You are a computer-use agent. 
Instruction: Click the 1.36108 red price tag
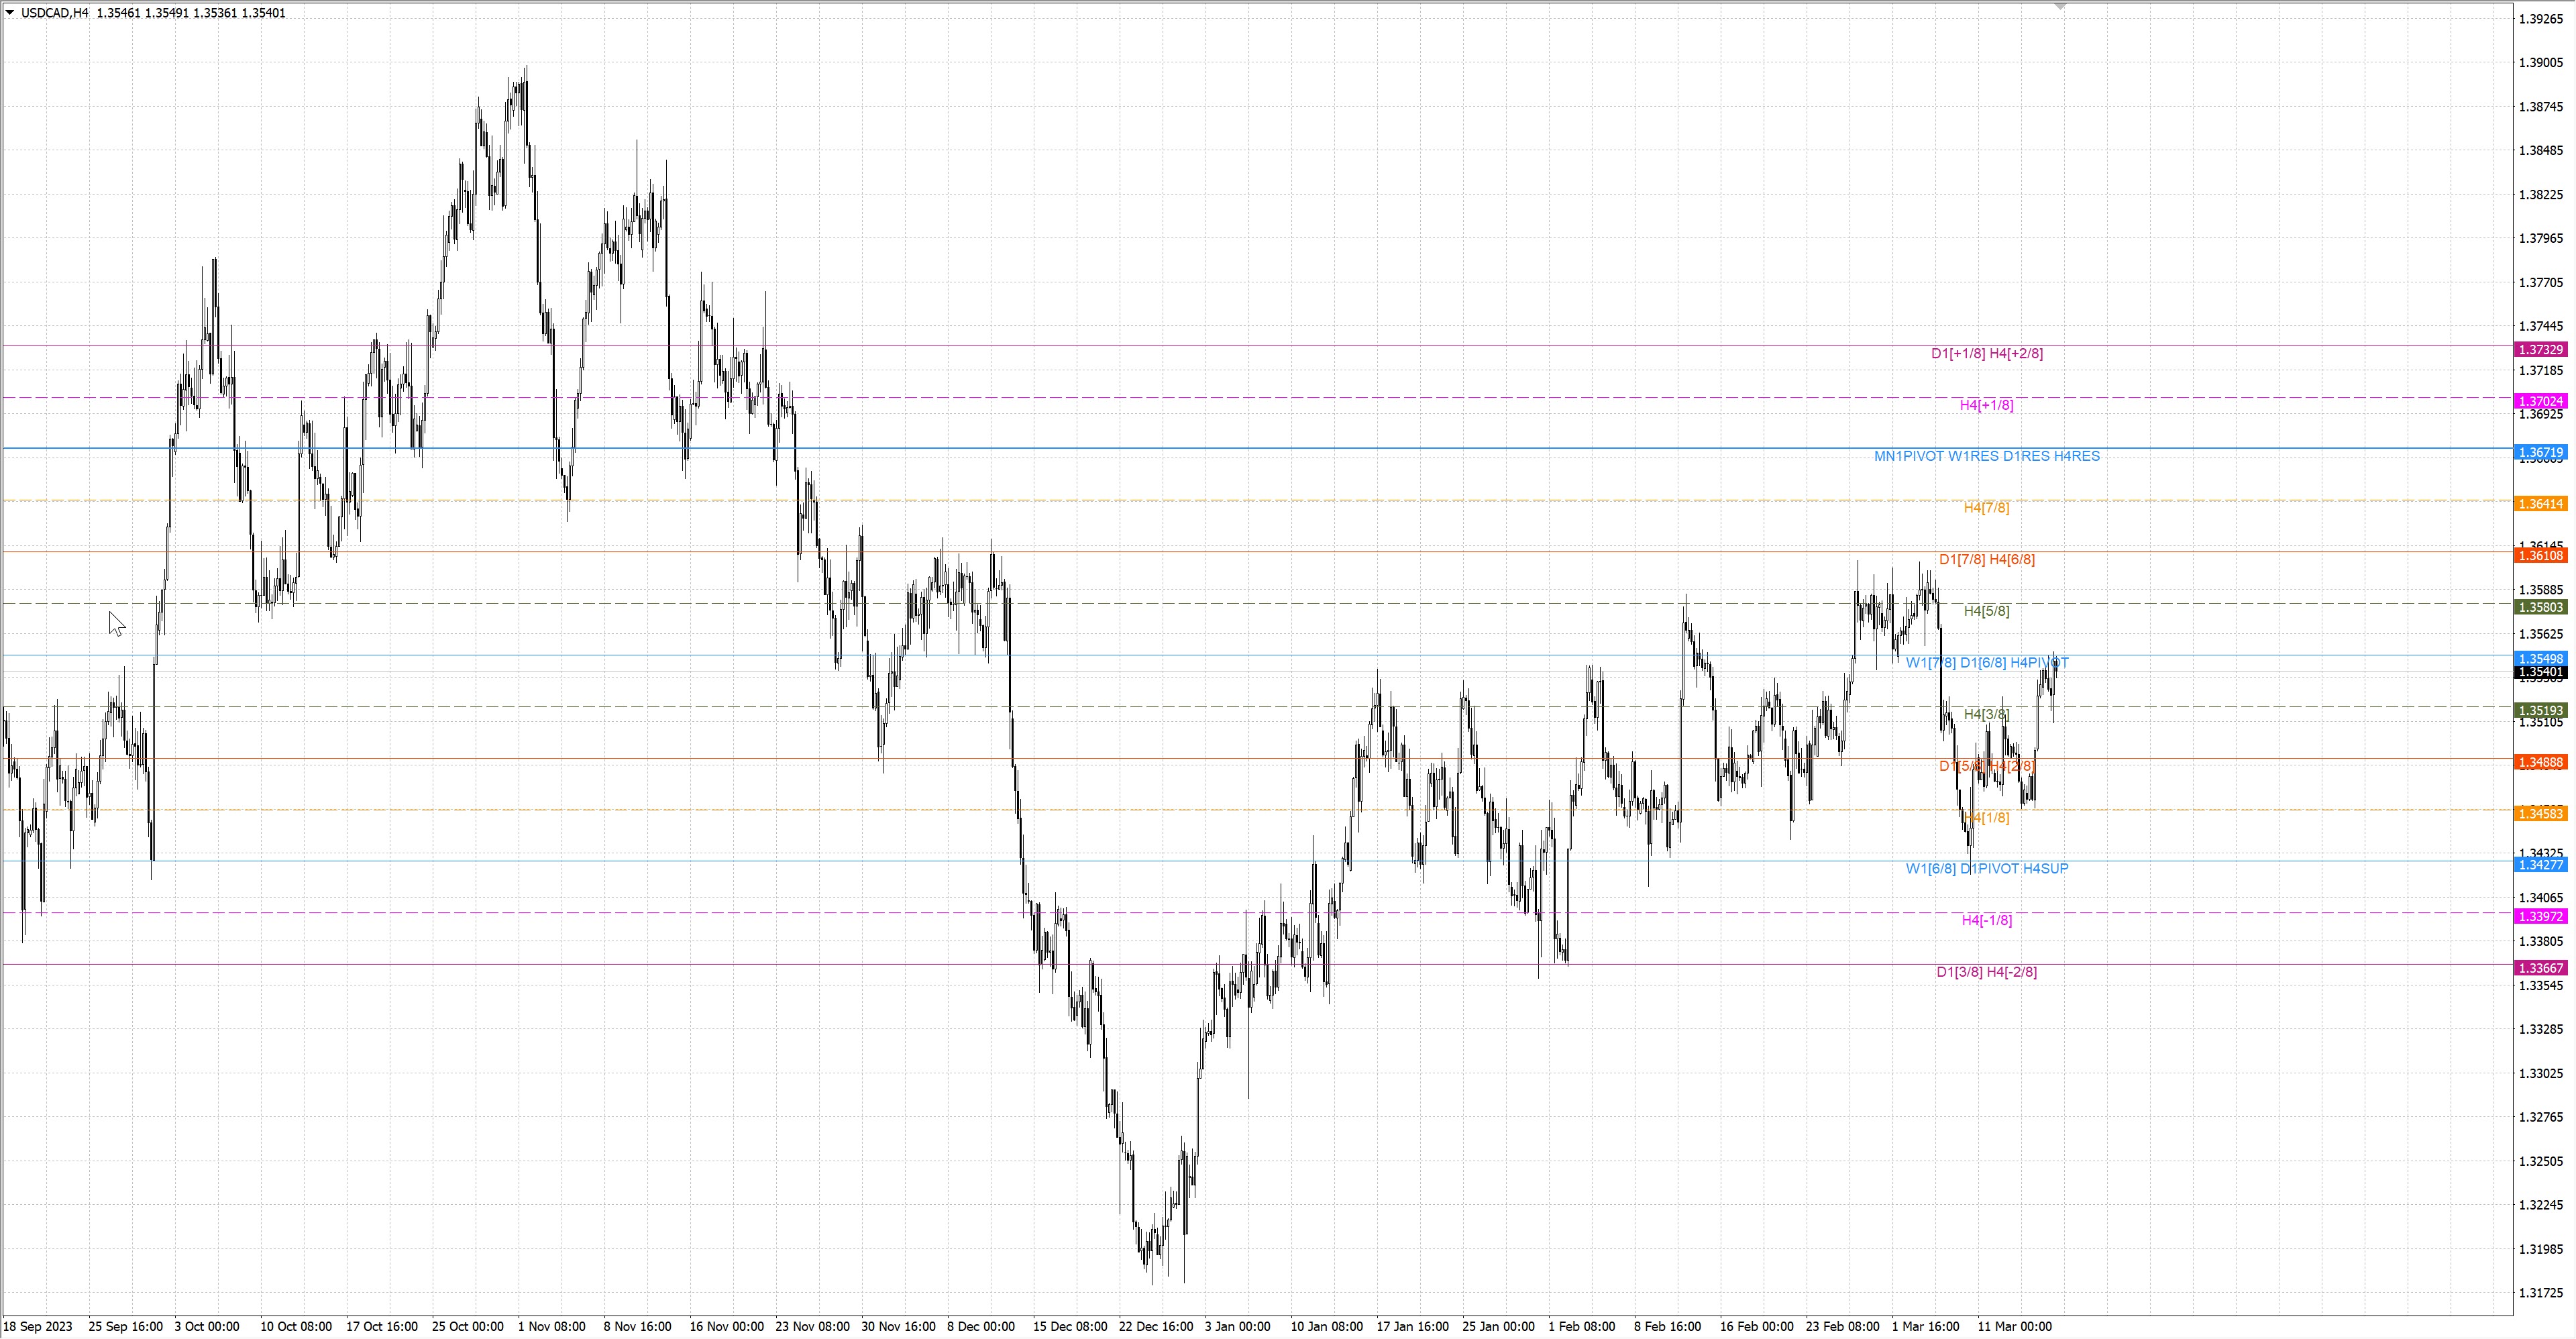[2540, 556]
